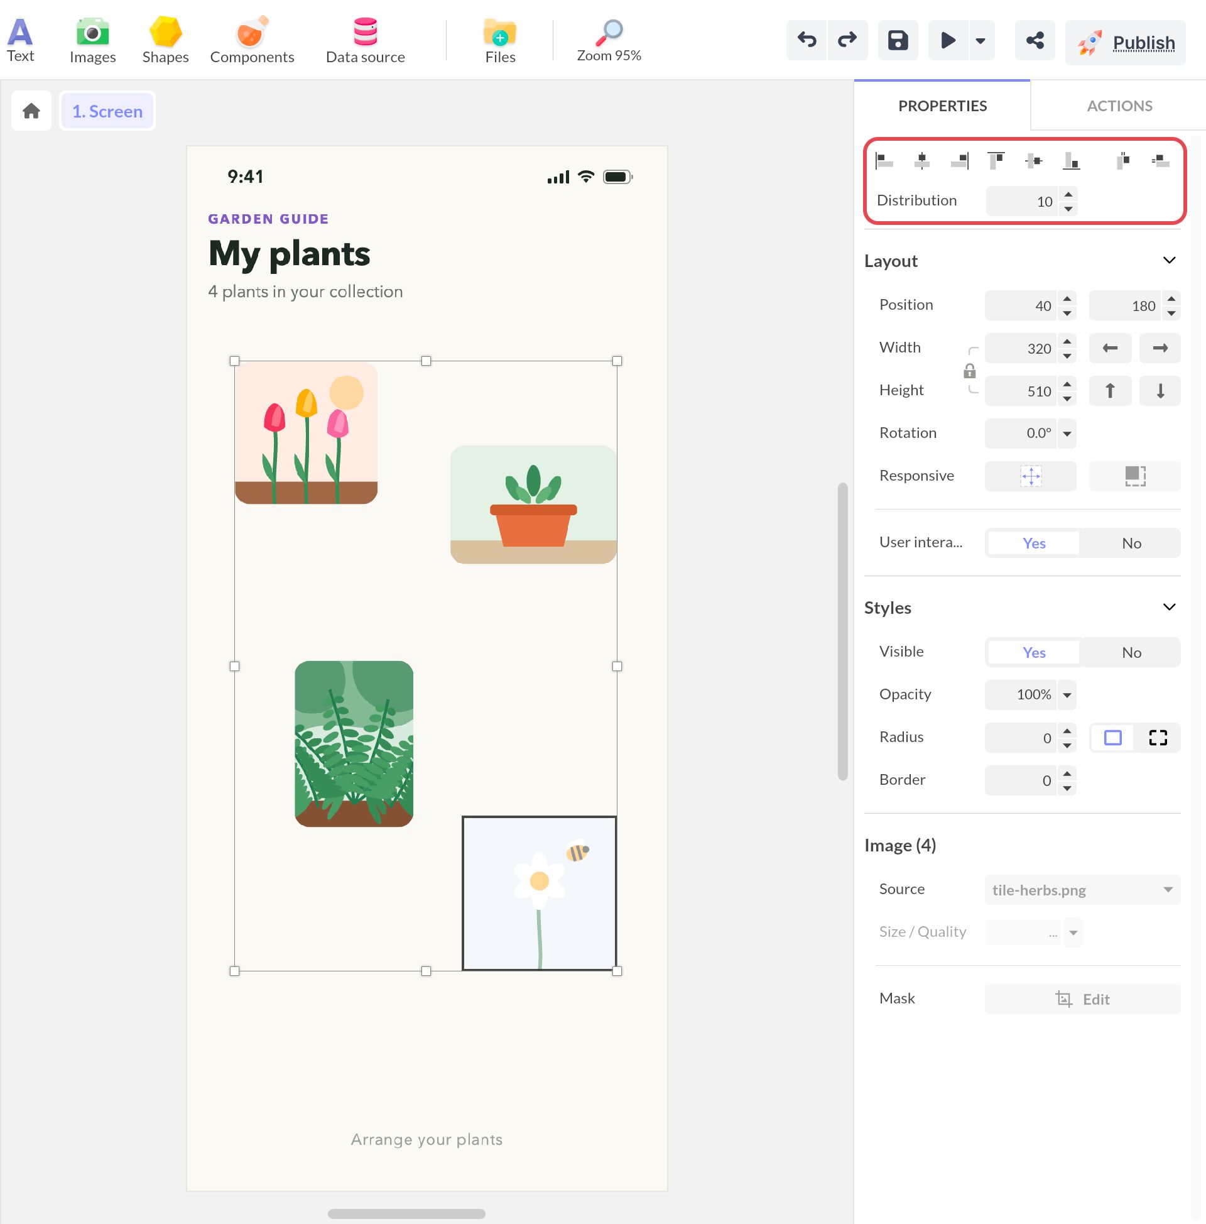Redo the last action
Image resolution: width=1206 pixels, height=1224 pixels.
(x=847, y=41)
